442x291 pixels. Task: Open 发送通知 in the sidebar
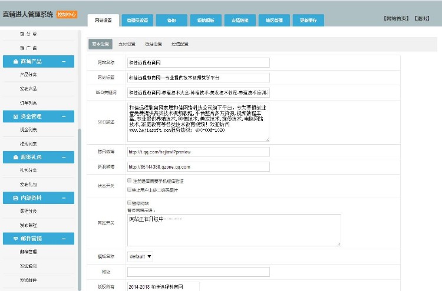tap(28, 266)
